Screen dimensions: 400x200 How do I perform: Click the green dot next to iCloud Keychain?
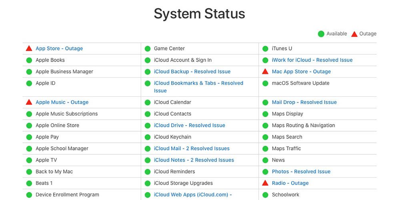click(x=147, y=137)
